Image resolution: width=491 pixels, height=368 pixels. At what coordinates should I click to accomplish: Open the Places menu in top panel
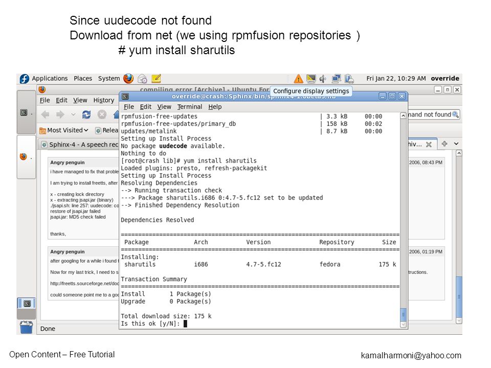click(x=83, y=78)
